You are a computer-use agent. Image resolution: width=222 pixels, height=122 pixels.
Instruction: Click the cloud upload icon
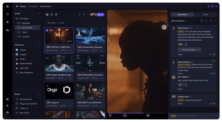[x=7, y=30]
